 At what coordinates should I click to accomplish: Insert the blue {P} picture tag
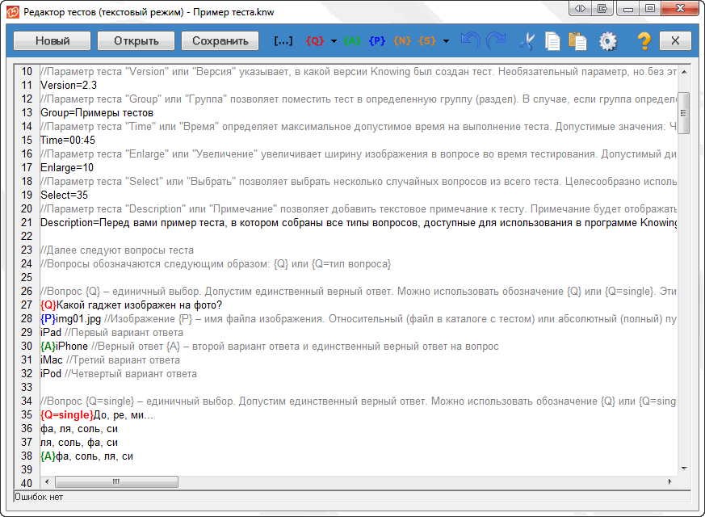pos(377,41)
